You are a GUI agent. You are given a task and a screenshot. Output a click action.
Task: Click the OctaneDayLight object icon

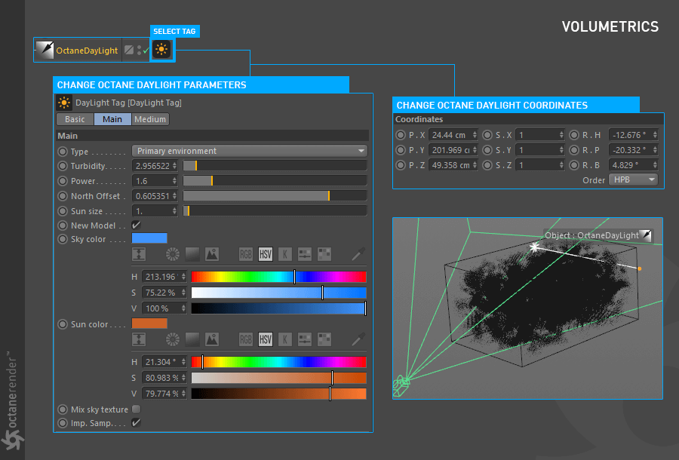pyautogui.click(x=45, y=50)
